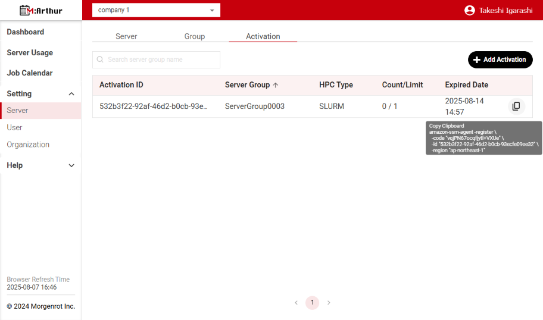Open the Job Calendar page
Screen dimensions: 543x320
30,73
